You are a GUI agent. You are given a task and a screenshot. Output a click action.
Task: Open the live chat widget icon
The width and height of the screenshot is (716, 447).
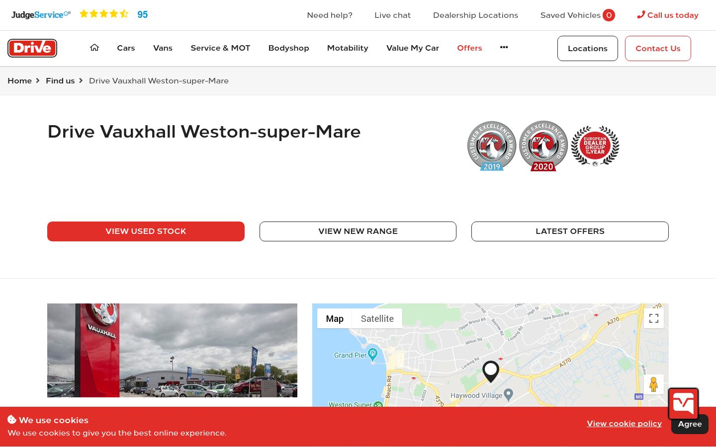[x=684, y=404]
